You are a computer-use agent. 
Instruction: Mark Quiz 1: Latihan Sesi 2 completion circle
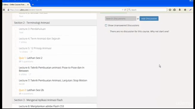pos(16,58)
